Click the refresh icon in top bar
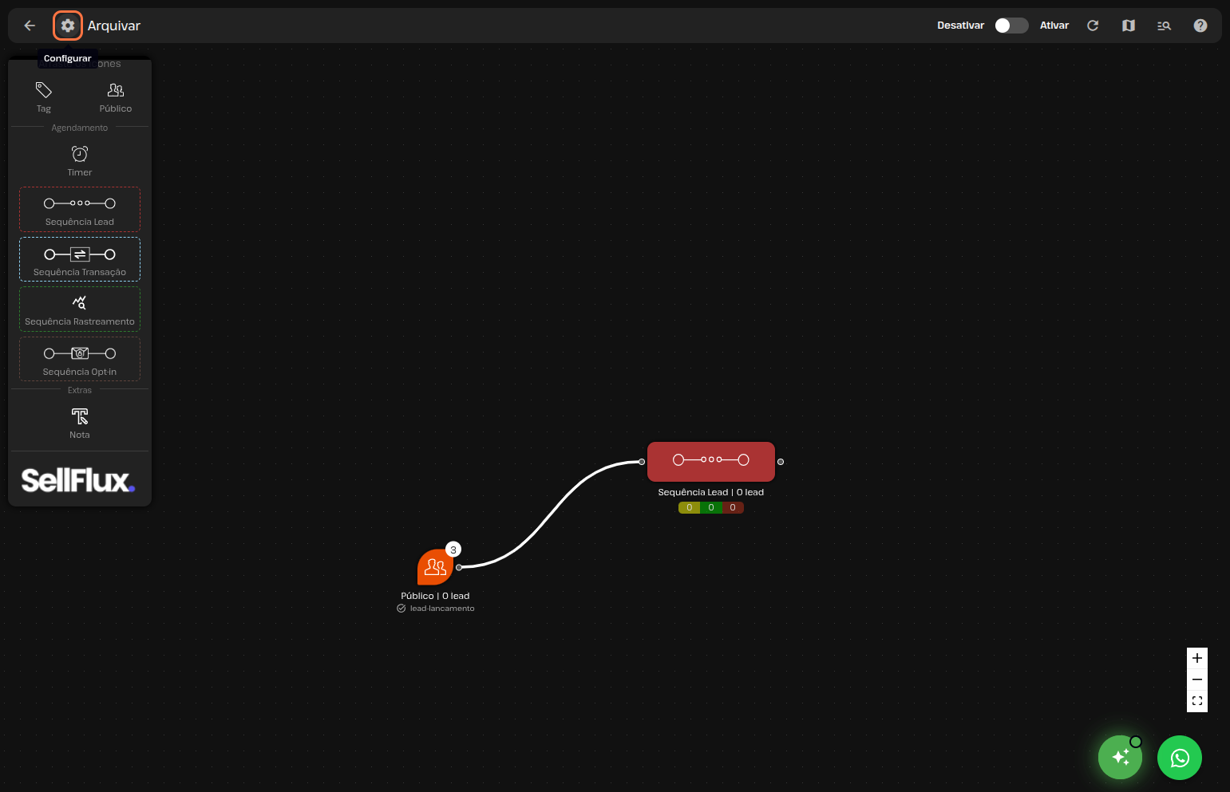Screen dimensions: 1230x792 coord(1093,26)
